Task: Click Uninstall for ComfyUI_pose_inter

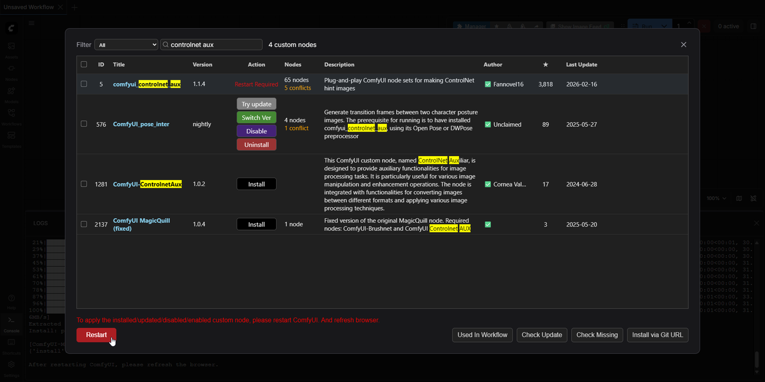Action: coord(256,145)
